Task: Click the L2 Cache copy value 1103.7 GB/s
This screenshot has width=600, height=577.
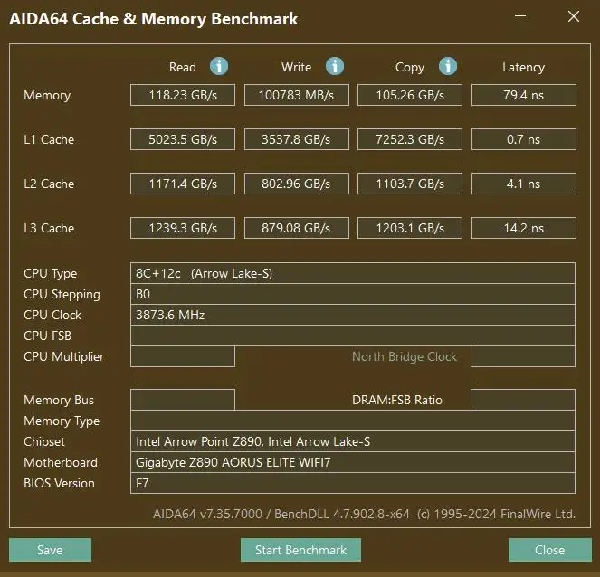Action: click(410, 184)
